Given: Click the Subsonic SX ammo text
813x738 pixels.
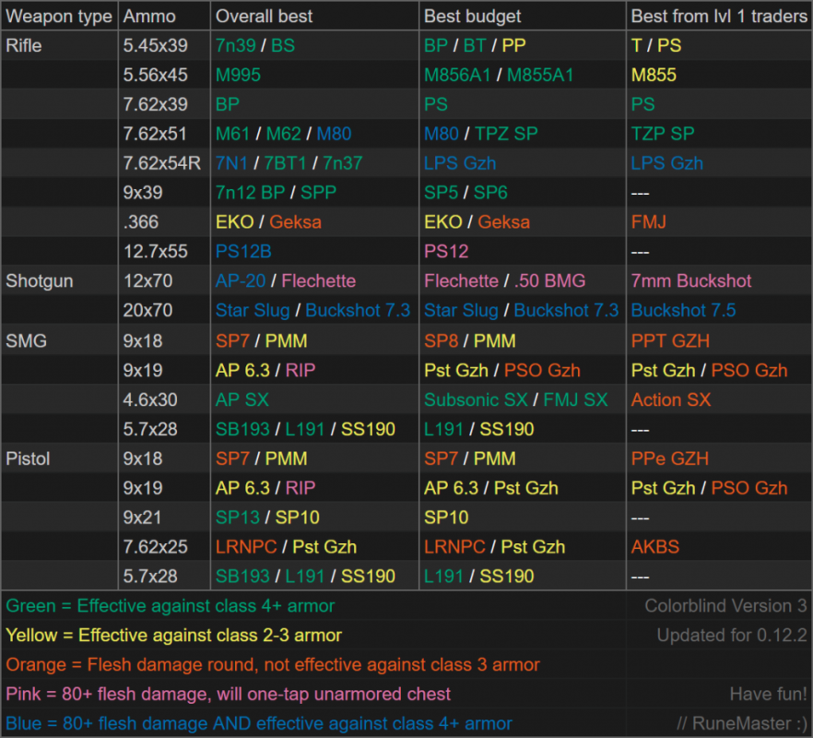Looking at the screenshot, I should click(x=476, y=399).
